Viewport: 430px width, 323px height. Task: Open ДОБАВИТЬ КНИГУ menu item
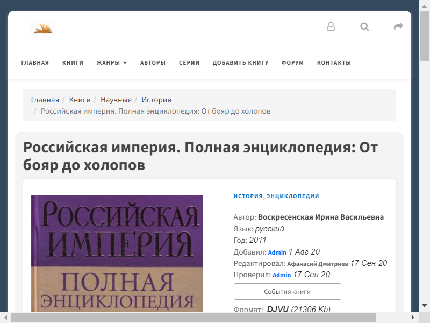[240, 62]
